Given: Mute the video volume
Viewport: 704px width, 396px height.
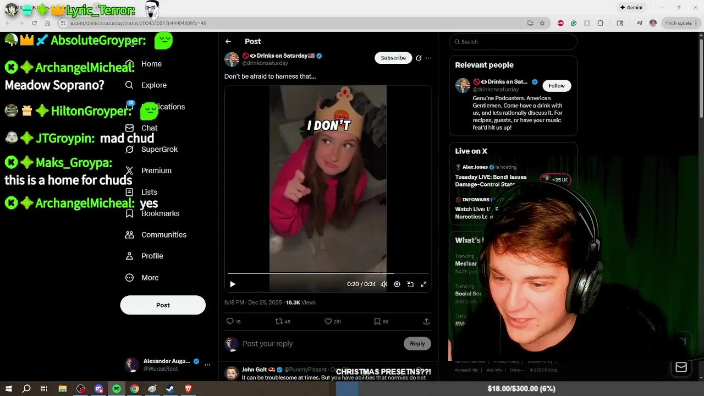Looking at the screenshot, I should pos(384,284).
